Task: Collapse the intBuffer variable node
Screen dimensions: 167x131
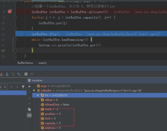Action: point(34,91)
